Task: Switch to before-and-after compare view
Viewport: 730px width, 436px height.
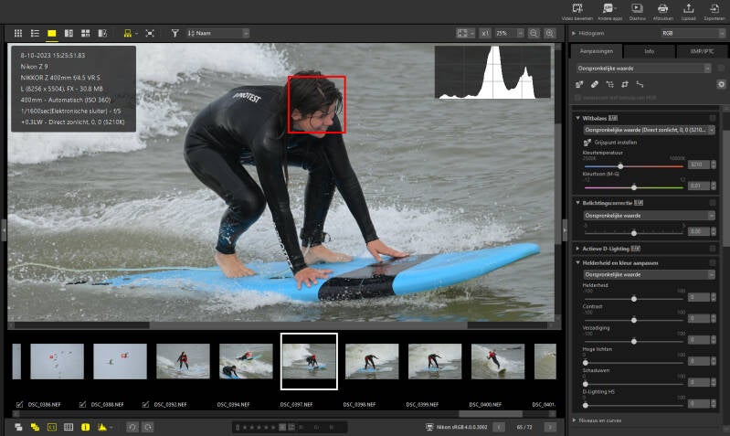Action: click(x=102, y=33)
